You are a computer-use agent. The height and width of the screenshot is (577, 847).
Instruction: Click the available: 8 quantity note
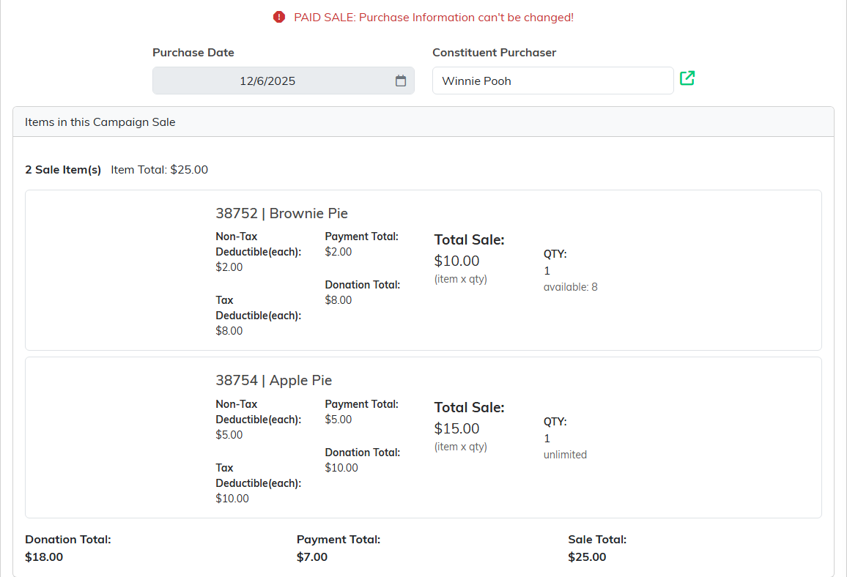click(571, 287)
